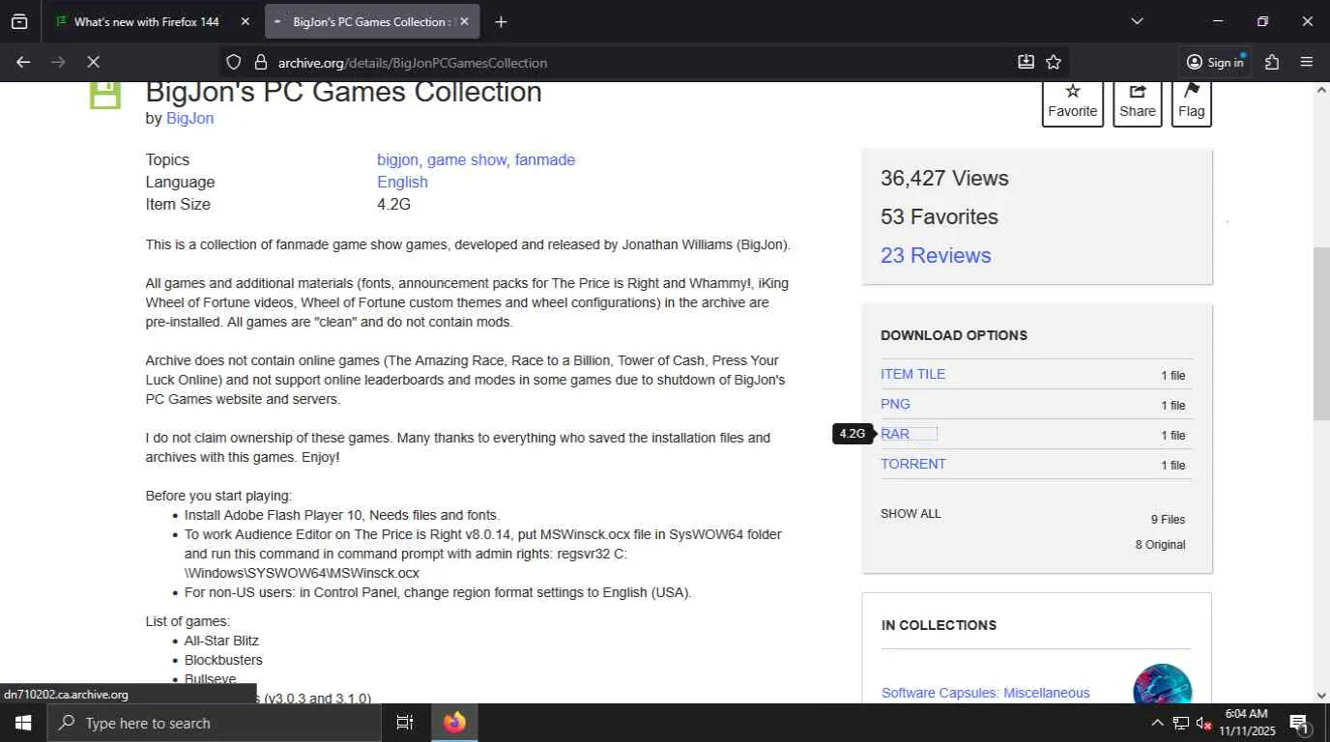Show all download files
Image resolution: width=1330 pixels, height=742 pixels.
coord(911,514)
